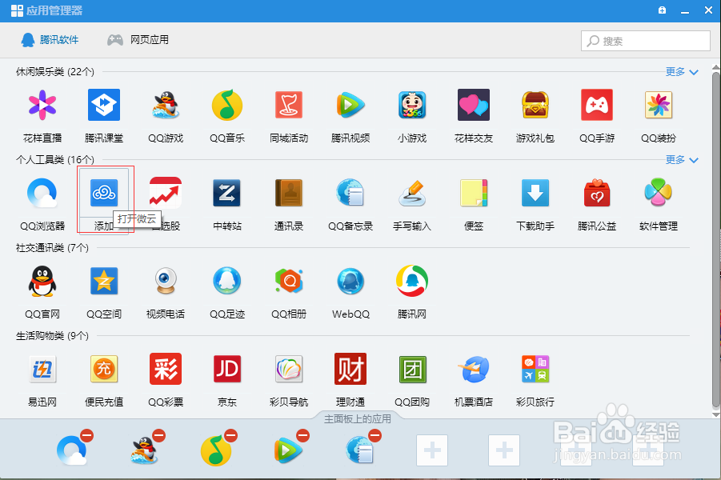The width and height of the screenshot is (721, 480).
Task: Open the 小游戏 app
Action: coord(412,106)
